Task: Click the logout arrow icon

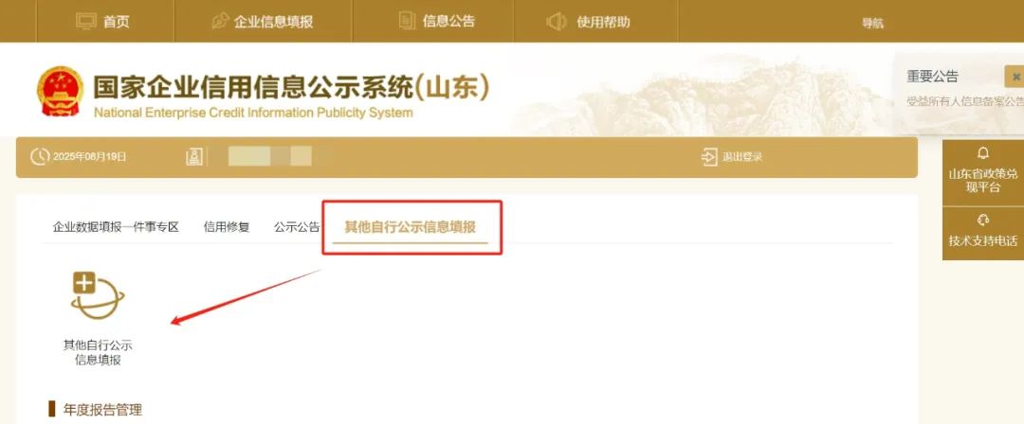Action: (709, 157)
